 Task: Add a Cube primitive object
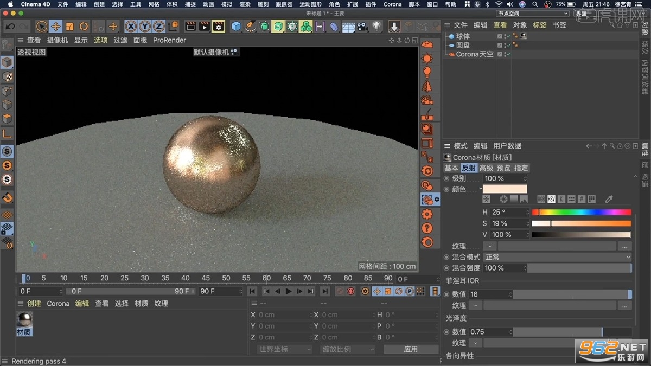236,26
